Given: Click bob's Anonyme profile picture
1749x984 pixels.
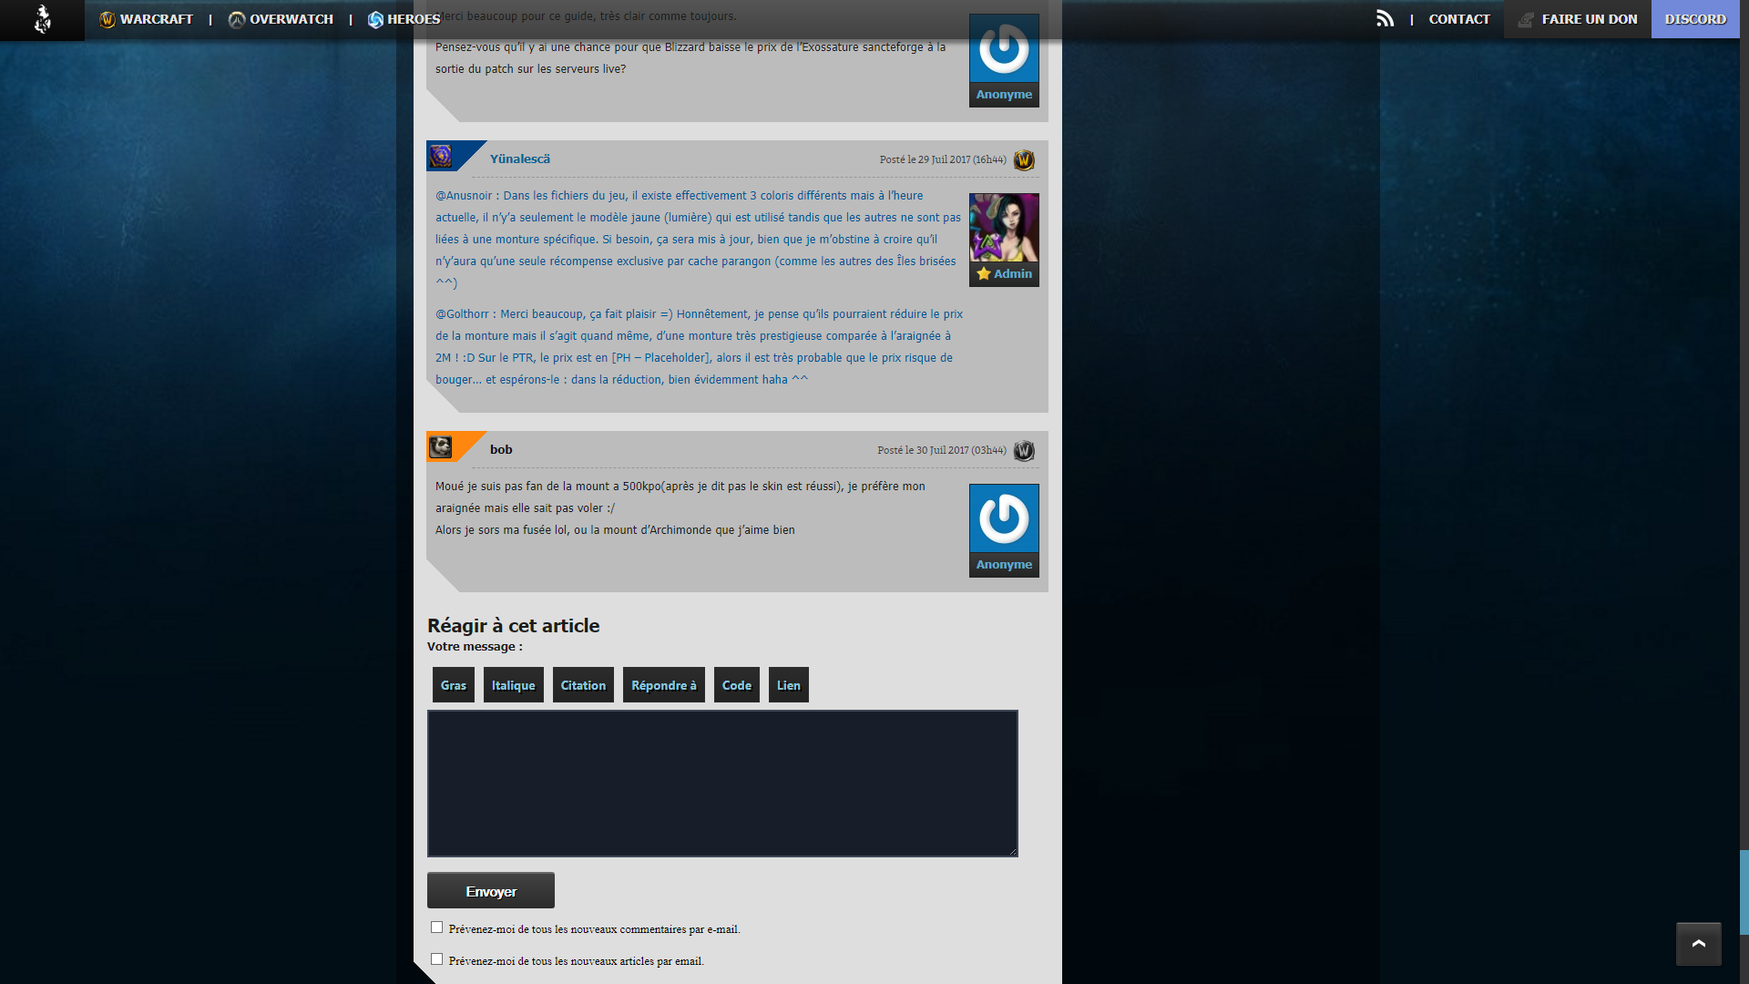Looking at the screenshot, I should 1004,519.
